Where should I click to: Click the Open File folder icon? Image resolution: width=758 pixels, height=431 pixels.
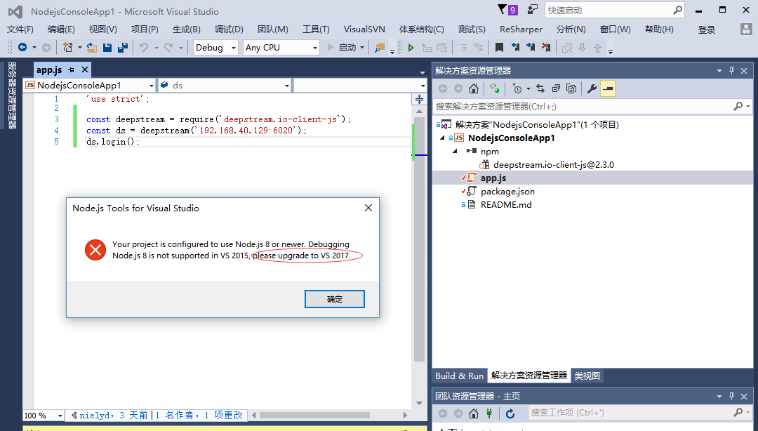point(92,48)
